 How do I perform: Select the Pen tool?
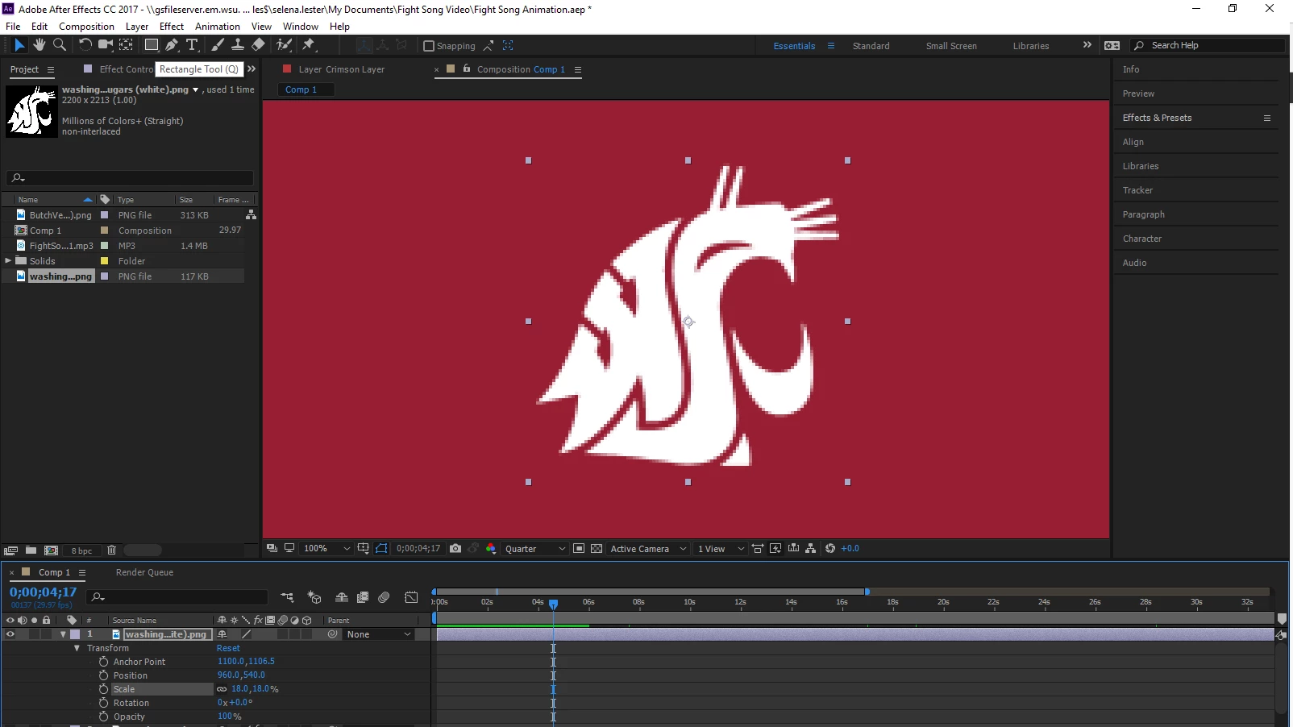(172, 45)
